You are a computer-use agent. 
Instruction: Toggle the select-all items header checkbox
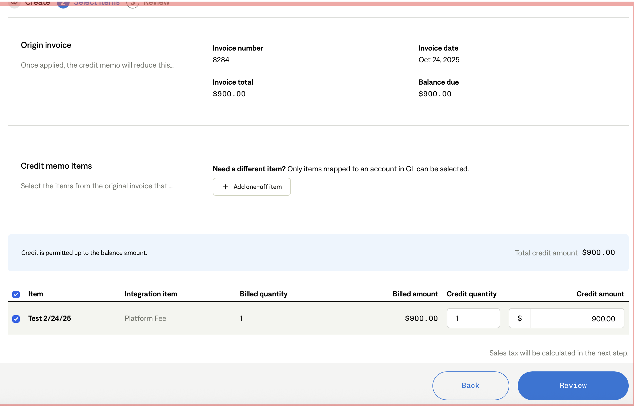pyautogui.click(x=16, y=294)
